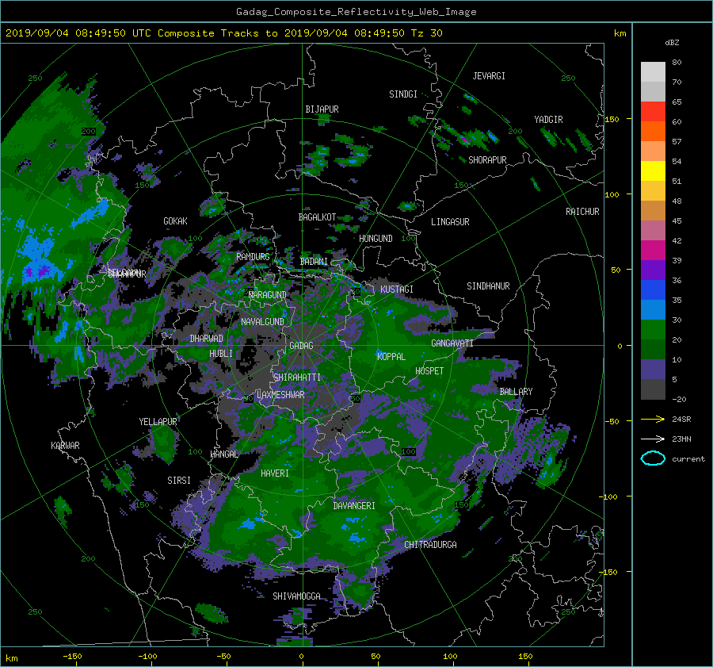Click the HAVERI city label

click(x=275, y=473)
